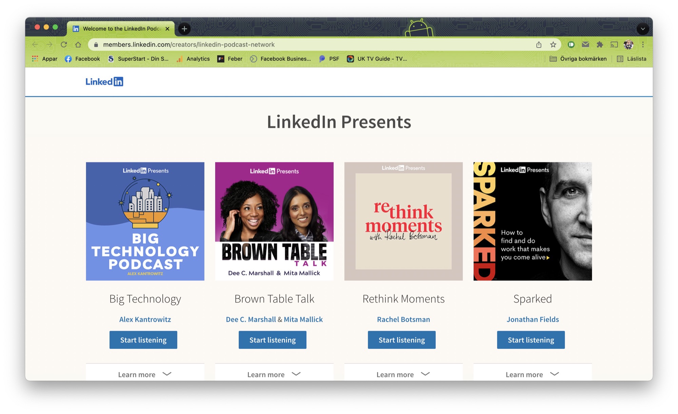
Task: Click the UK TV Guide color favicon
Action: 351,59
